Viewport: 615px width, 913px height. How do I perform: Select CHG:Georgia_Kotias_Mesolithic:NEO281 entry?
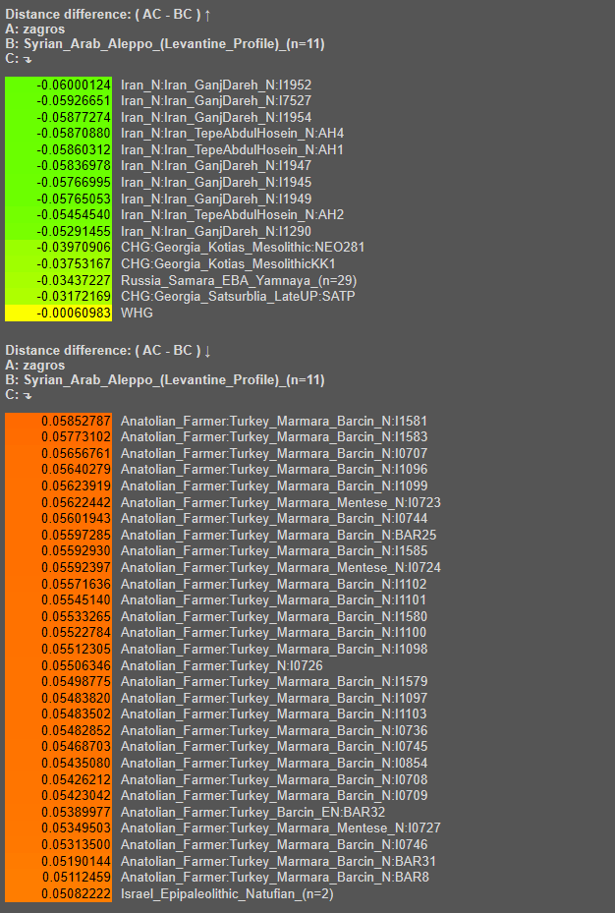pyautogui.click(x=243, y=248)
